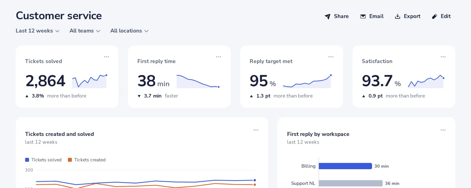Open the Last 12 weeks date filter

coord(38,31)
